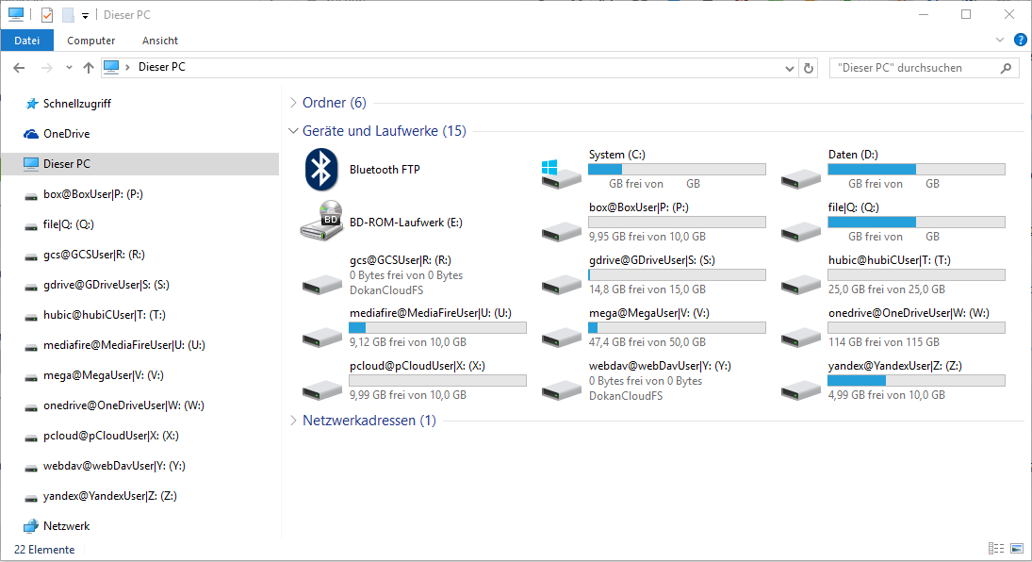Switch to large icons view in status bar

[x=1017, y=548]
